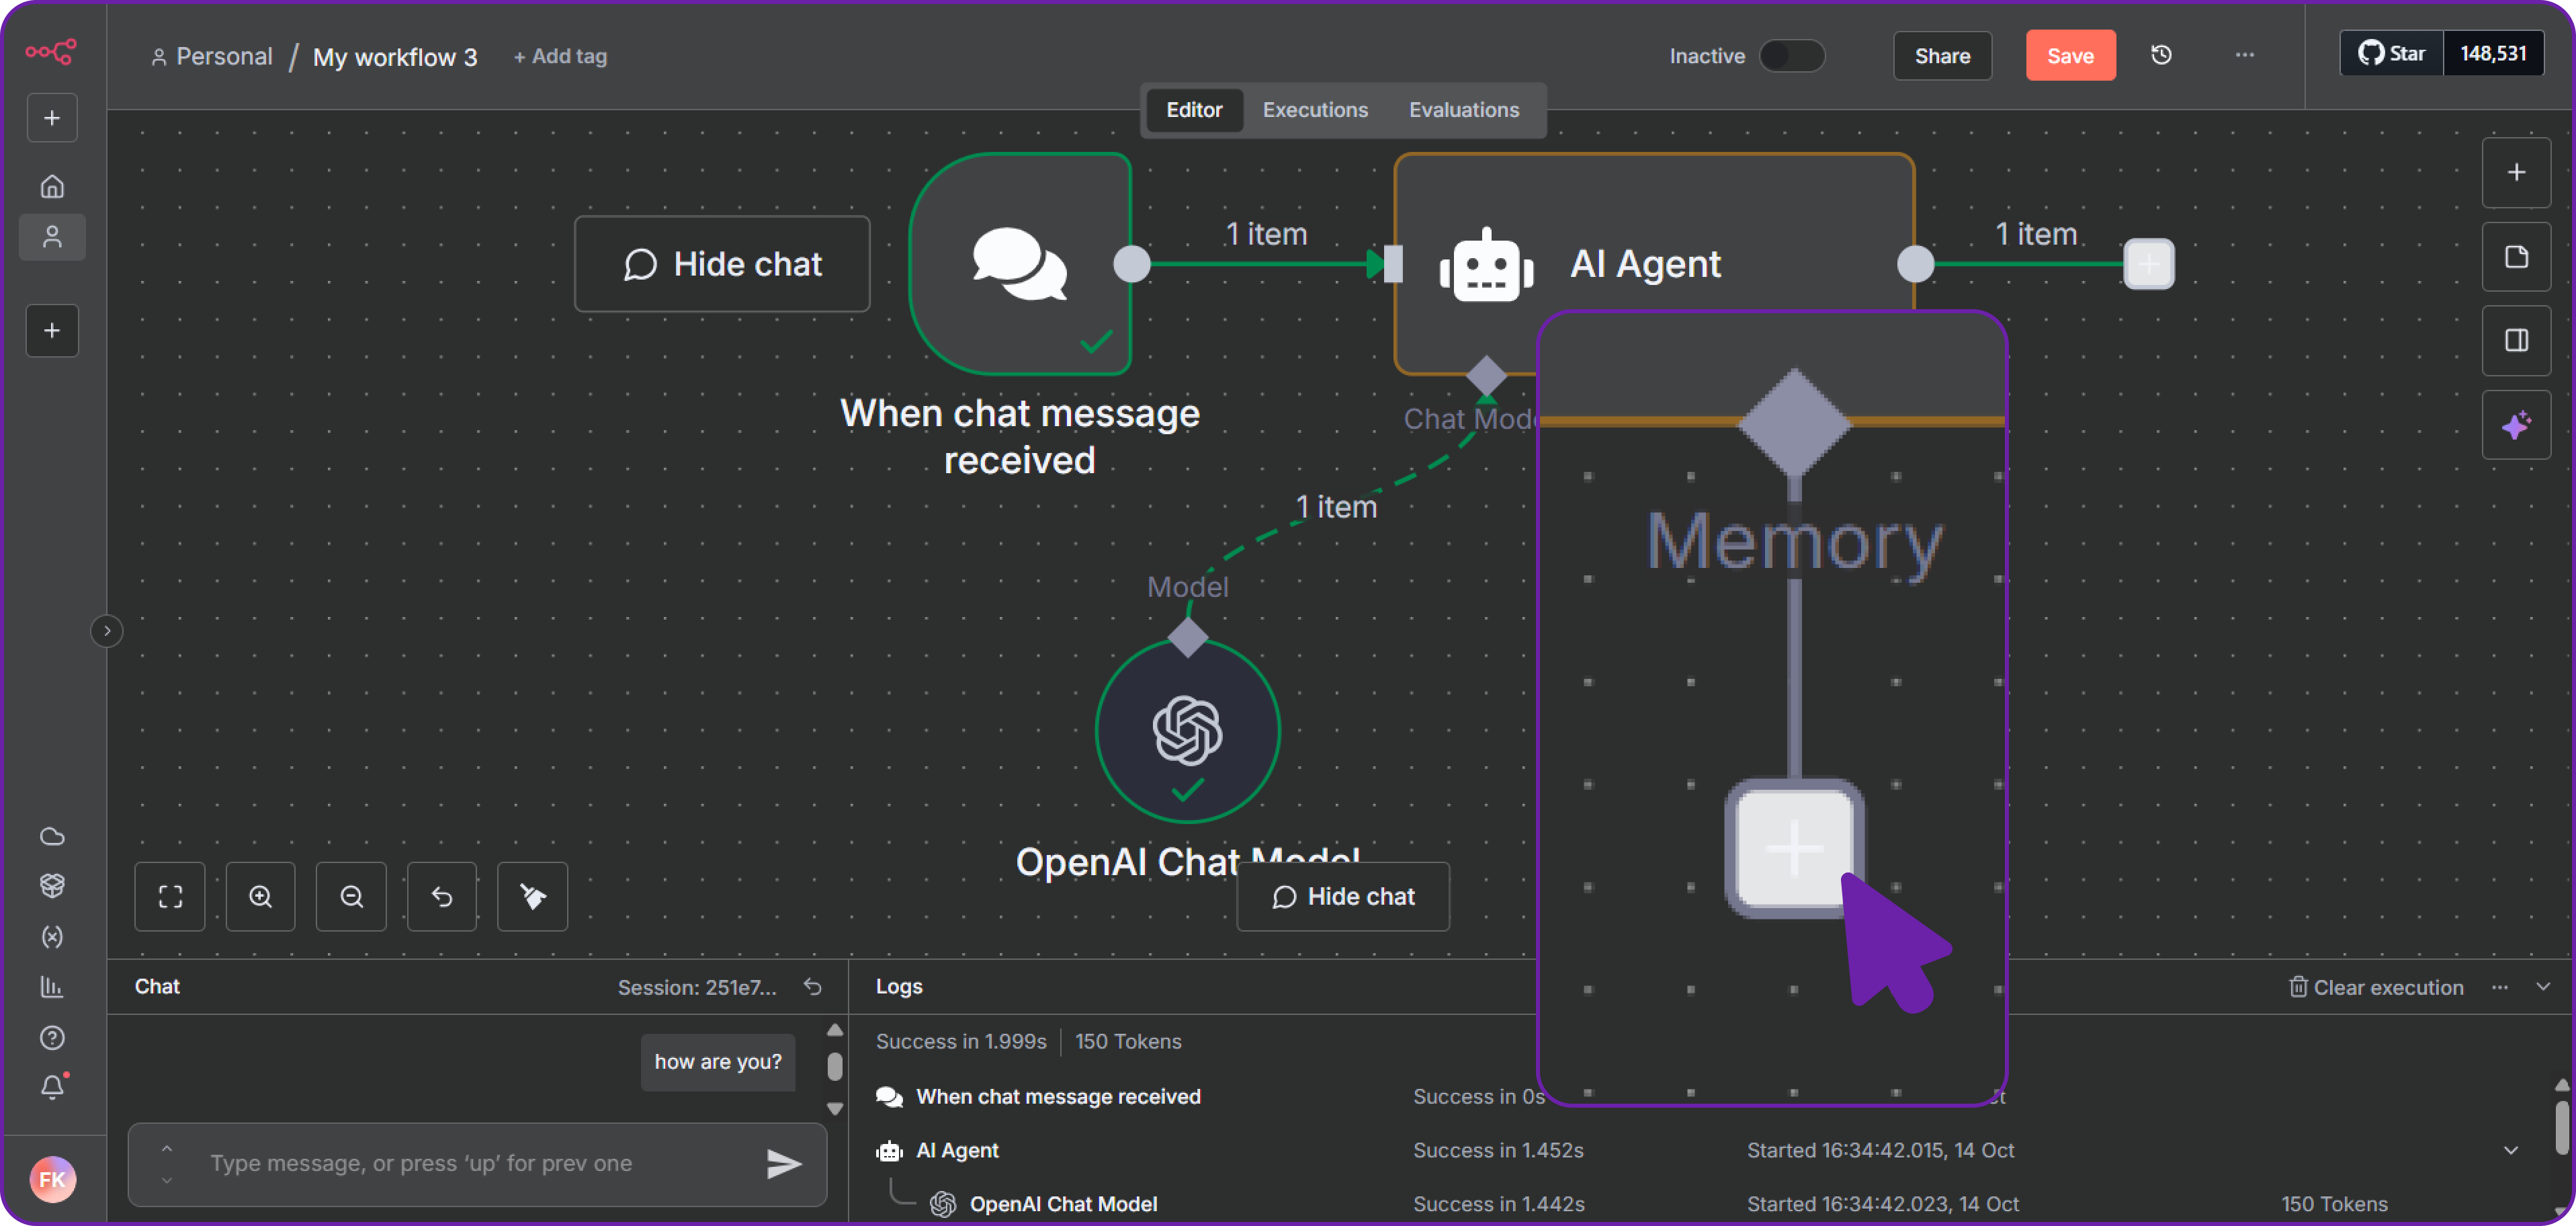Add sticky note from right panel

pyautogui.click(x=2516, y=257)
